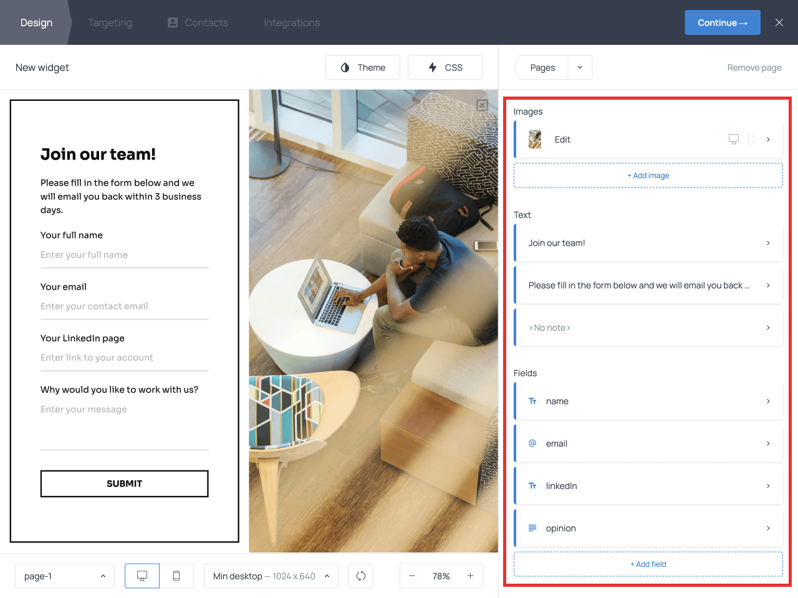
Task: Open the Min desktop resolution dropdown
Action: click(x=271, y=576)
